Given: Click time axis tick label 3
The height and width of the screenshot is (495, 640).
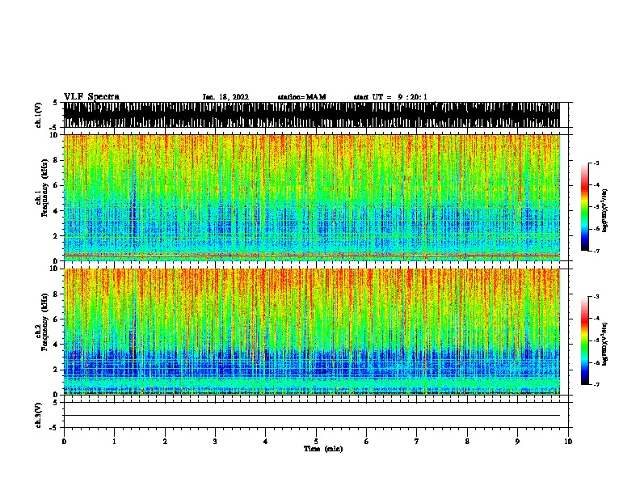Looking at the screenshot, I should click(x=215, y=442).
